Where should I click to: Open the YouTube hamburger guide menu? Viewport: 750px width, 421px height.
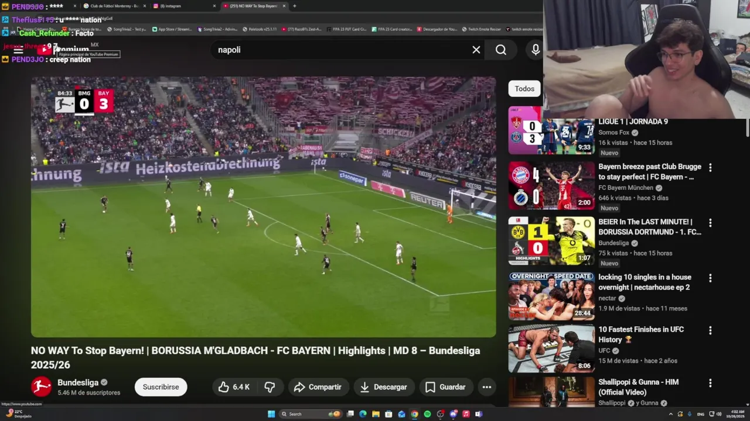(x=18, y=50)
